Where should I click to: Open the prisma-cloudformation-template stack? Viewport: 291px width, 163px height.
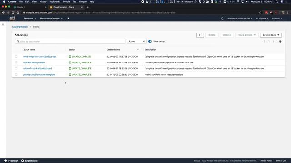39,74
